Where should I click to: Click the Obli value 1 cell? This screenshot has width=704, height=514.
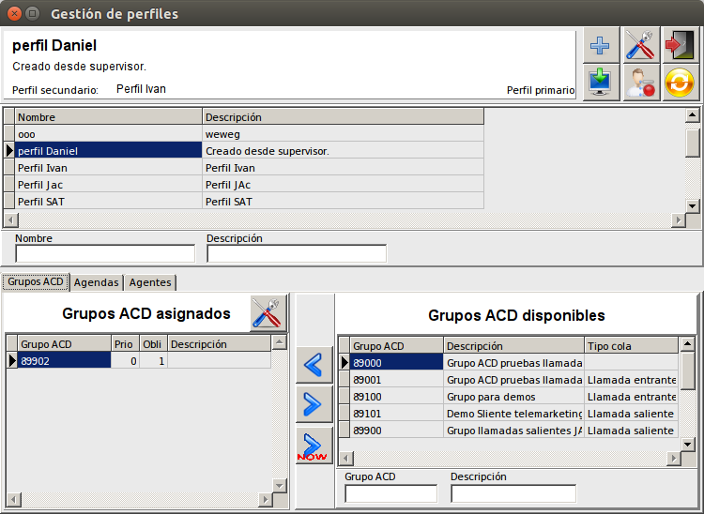pos(153,361)
